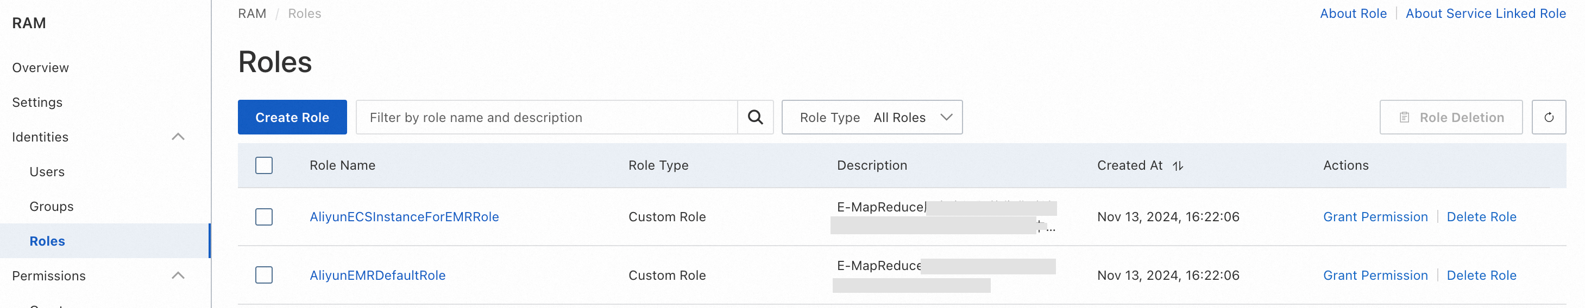Viewport: 1585px width, 308px height.
Task: Click the Role Deletion button
Action: tap(1450, 118)
